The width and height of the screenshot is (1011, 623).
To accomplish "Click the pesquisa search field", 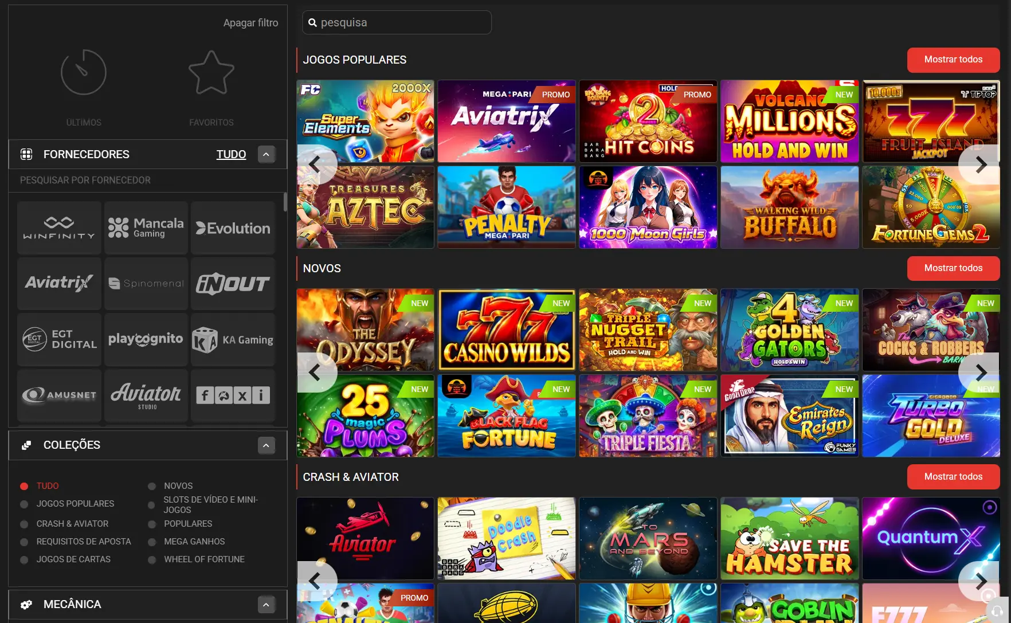I will click(397, 22).
